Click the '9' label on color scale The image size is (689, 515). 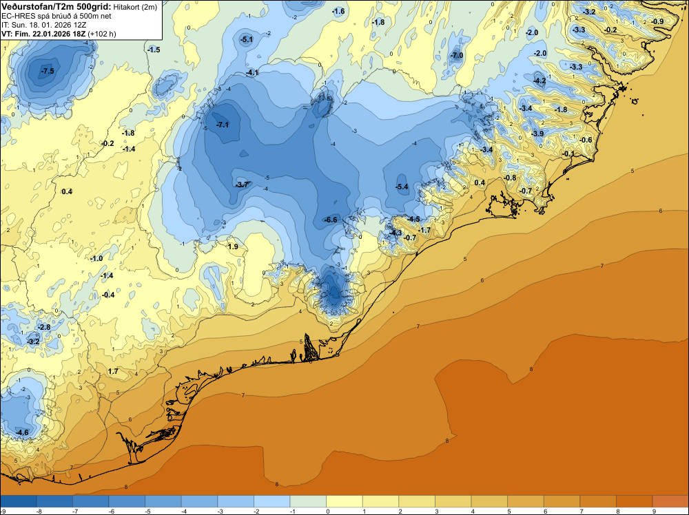tap(654, 511)
